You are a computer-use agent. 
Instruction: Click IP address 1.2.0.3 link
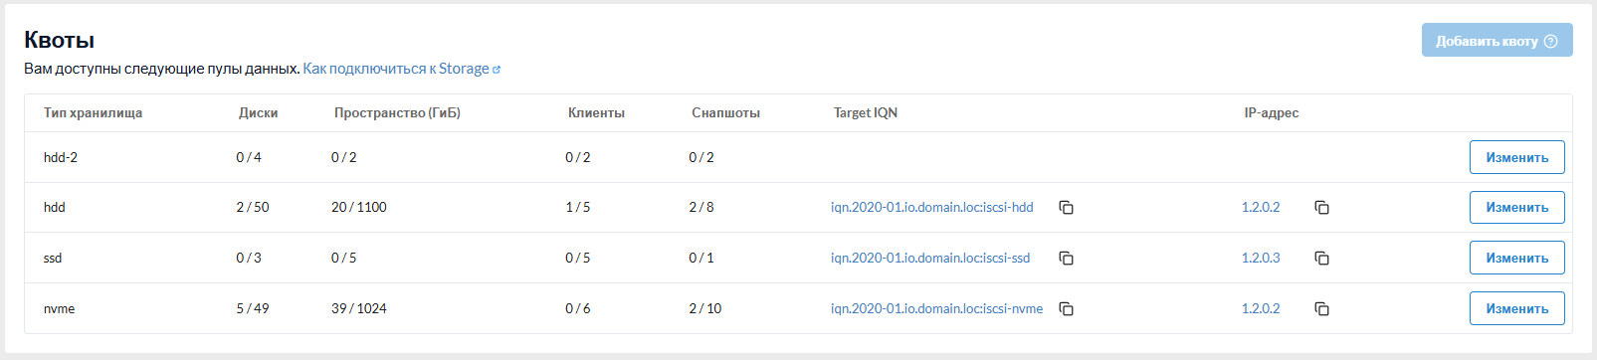click(x=1261, y=259)
